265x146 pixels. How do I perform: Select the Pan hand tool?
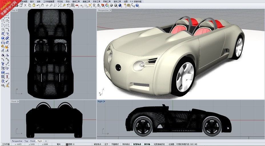coord(42,5)
